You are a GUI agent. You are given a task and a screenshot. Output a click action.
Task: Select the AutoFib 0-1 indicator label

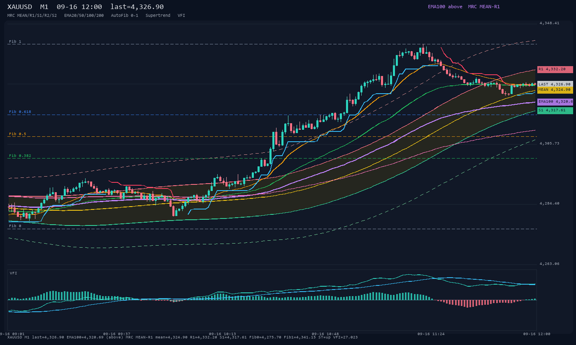125,16
